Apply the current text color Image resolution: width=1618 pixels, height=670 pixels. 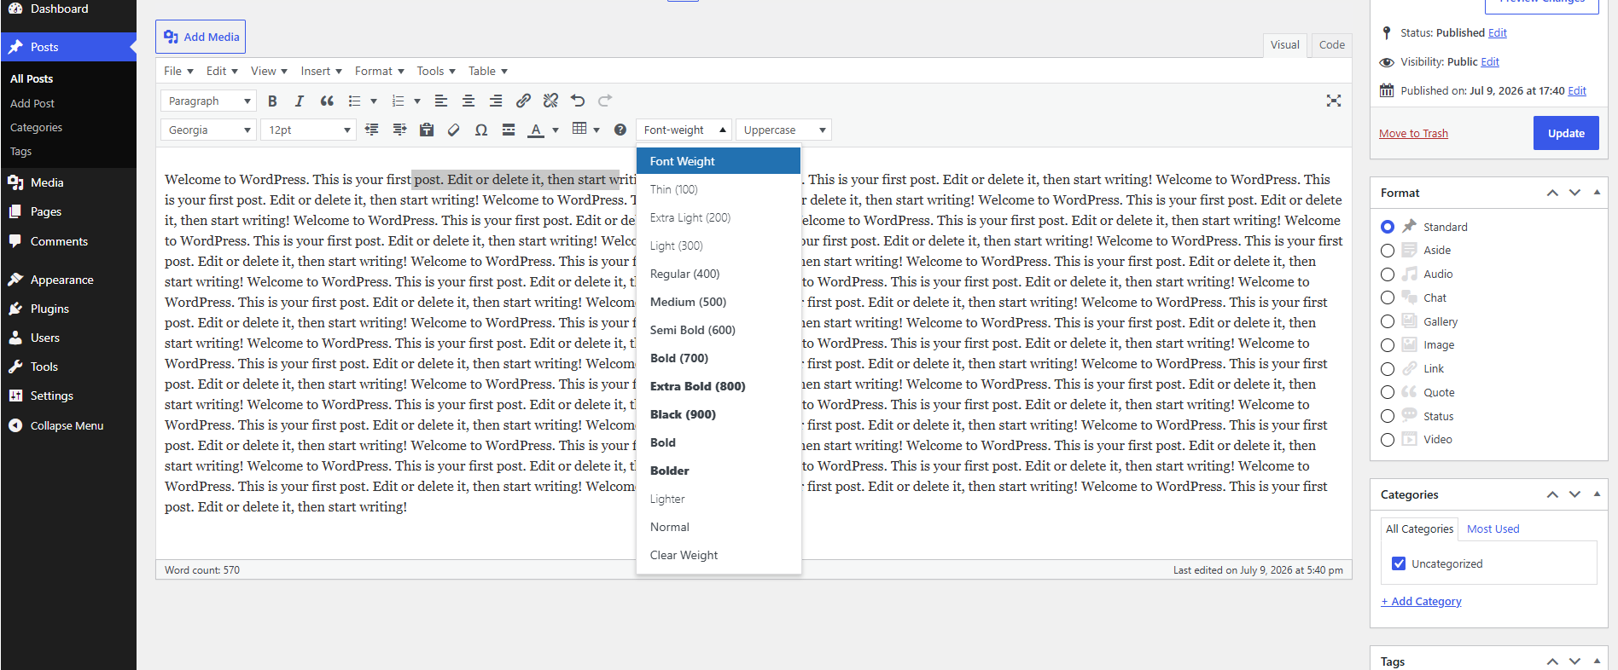click(x=536, y=130)
